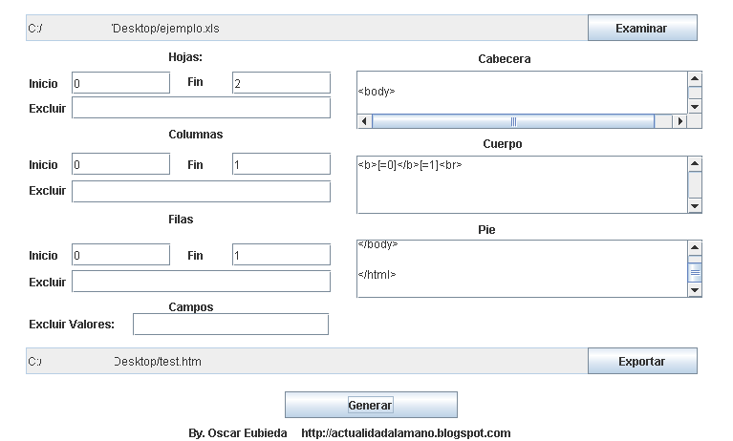The width and height of the screenshot is (733, 441).
Task: Click the Excluir Valores field
Action: tap(231, 325)
